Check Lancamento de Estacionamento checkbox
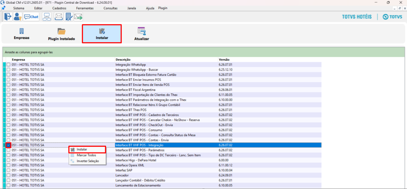The width and height of the screenshot is (407, 189). point(8,185)
